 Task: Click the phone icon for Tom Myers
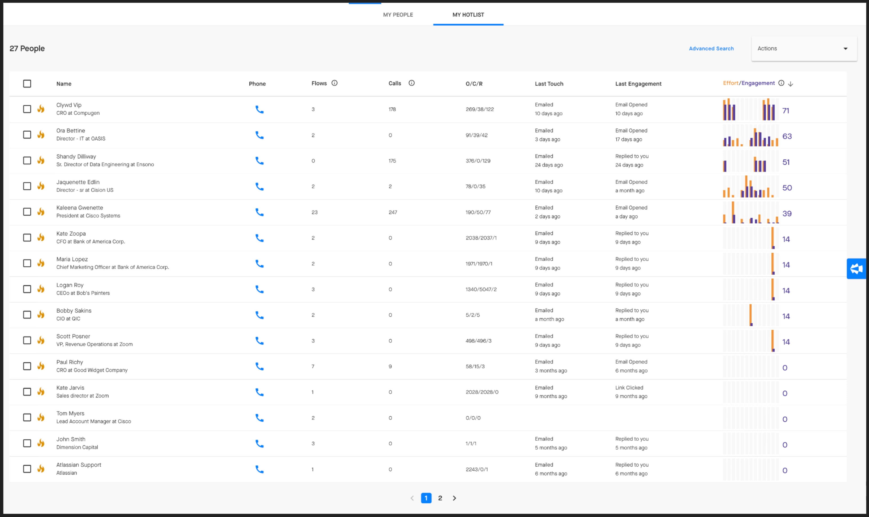click(x=259, y=418)
